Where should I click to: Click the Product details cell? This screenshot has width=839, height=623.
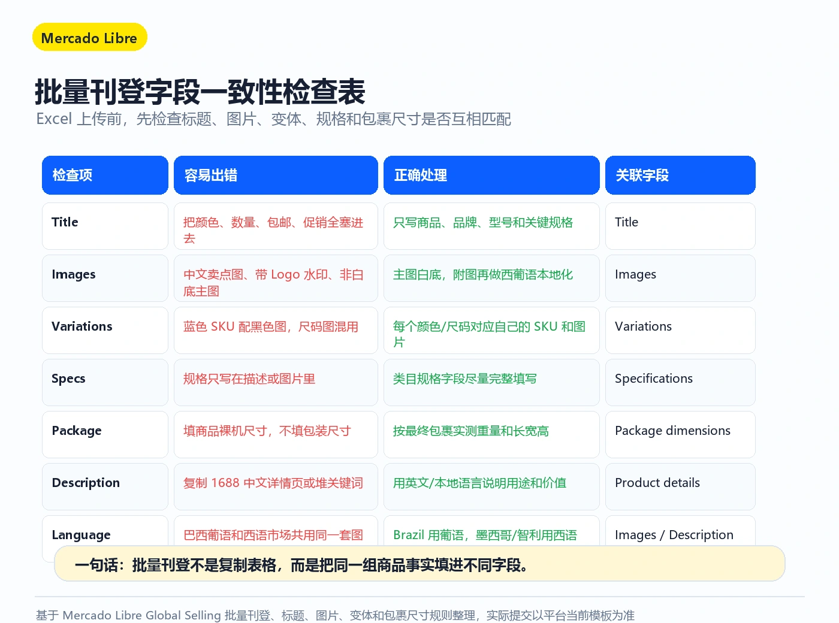point(680,486)
